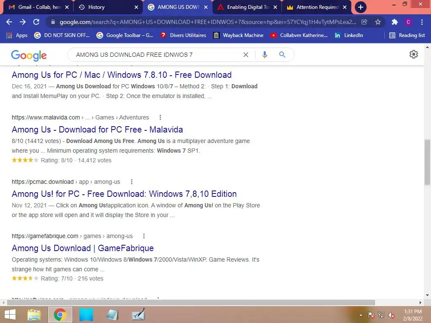Bookmark this tab with star icon

[x=378, y=22]
